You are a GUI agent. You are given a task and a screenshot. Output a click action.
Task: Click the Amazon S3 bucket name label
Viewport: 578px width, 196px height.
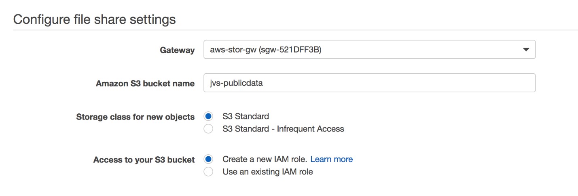click(x=145, y=83)
